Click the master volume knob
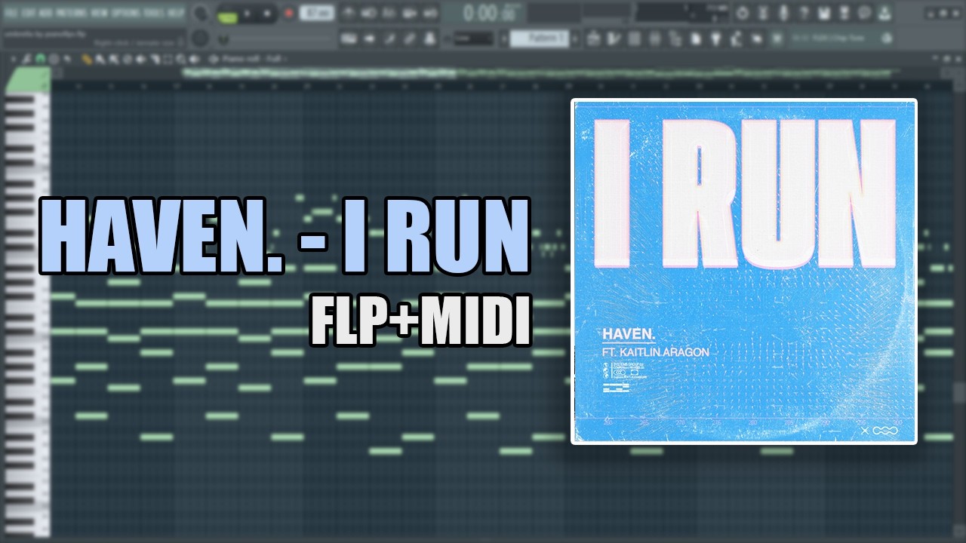 pos(201,14)
